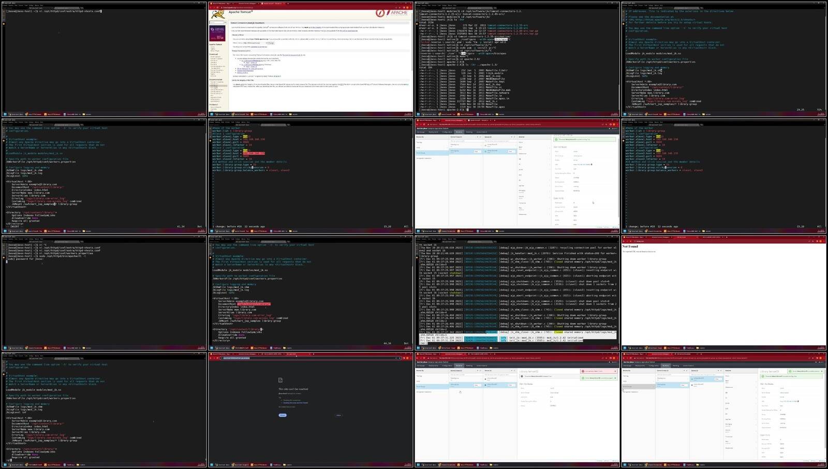Select the highlighted Server Groups row in JBoss console
This screenshot has height=469, width=828.
(433, 153)
